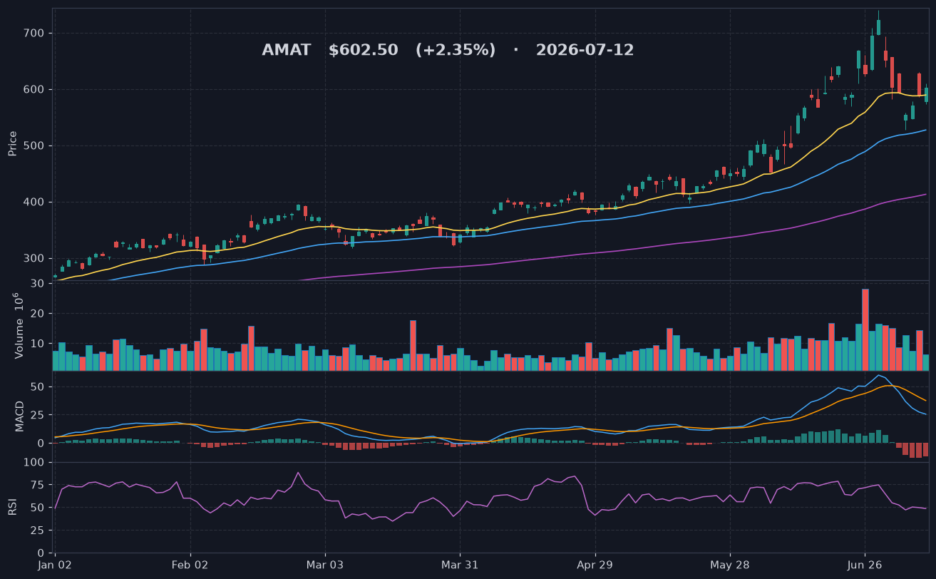Select the Jun 26 date label
This screenshot has height=579, width=936.
coord(865,565)
